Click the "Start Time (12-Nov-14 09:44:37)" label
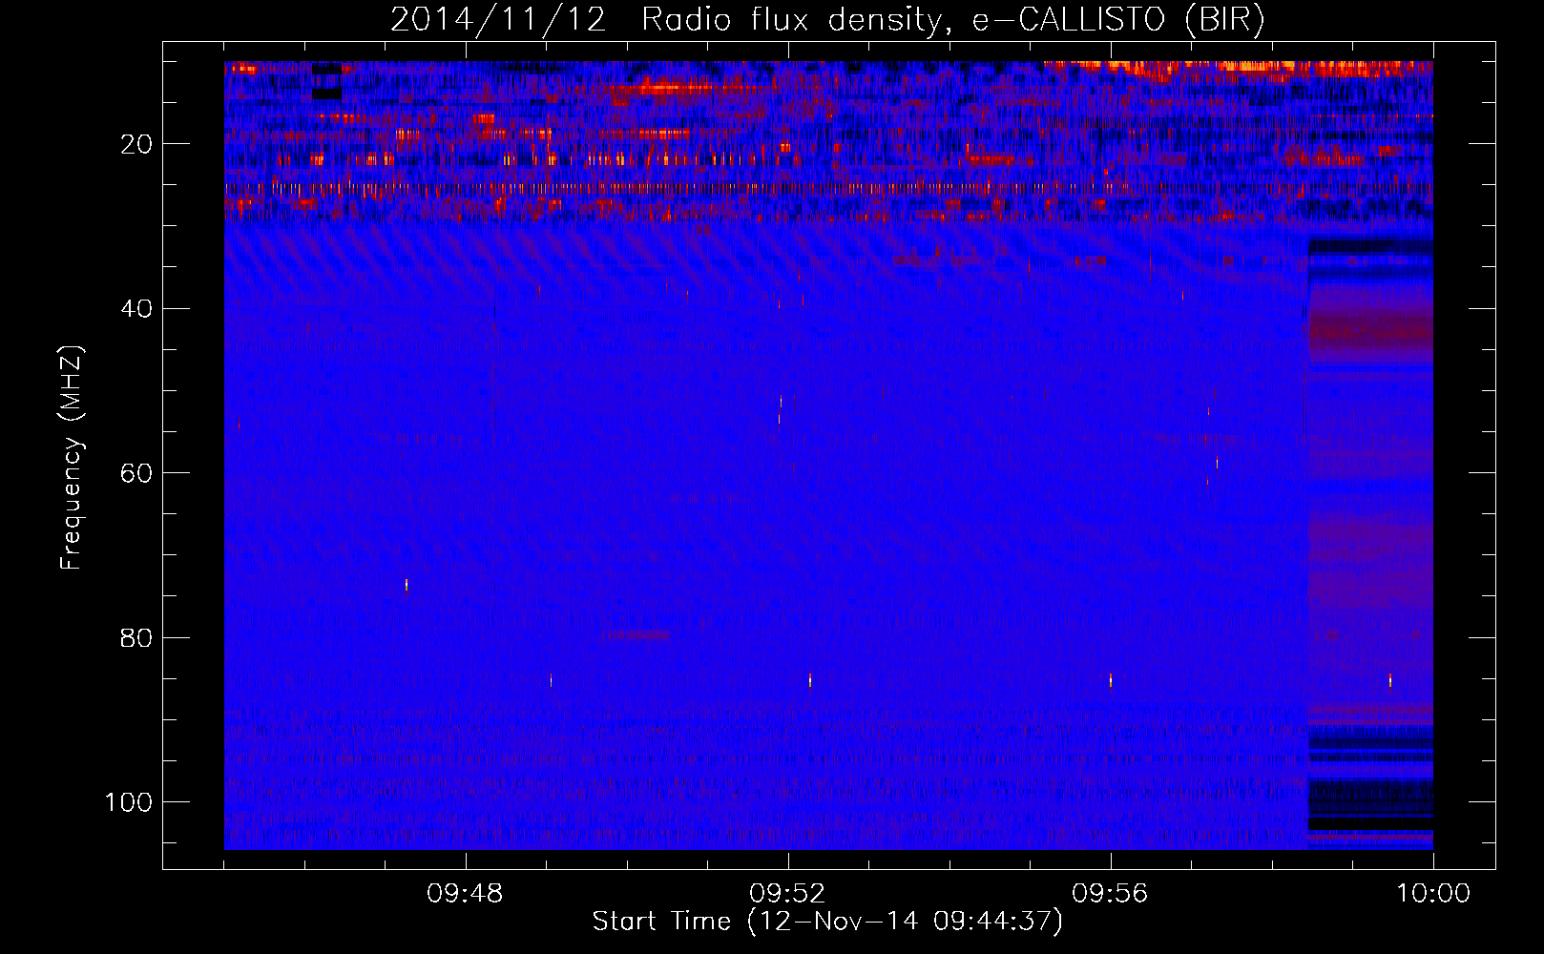Image resolution: width=1544 pixels, height=954 pixels. (827, 922)
